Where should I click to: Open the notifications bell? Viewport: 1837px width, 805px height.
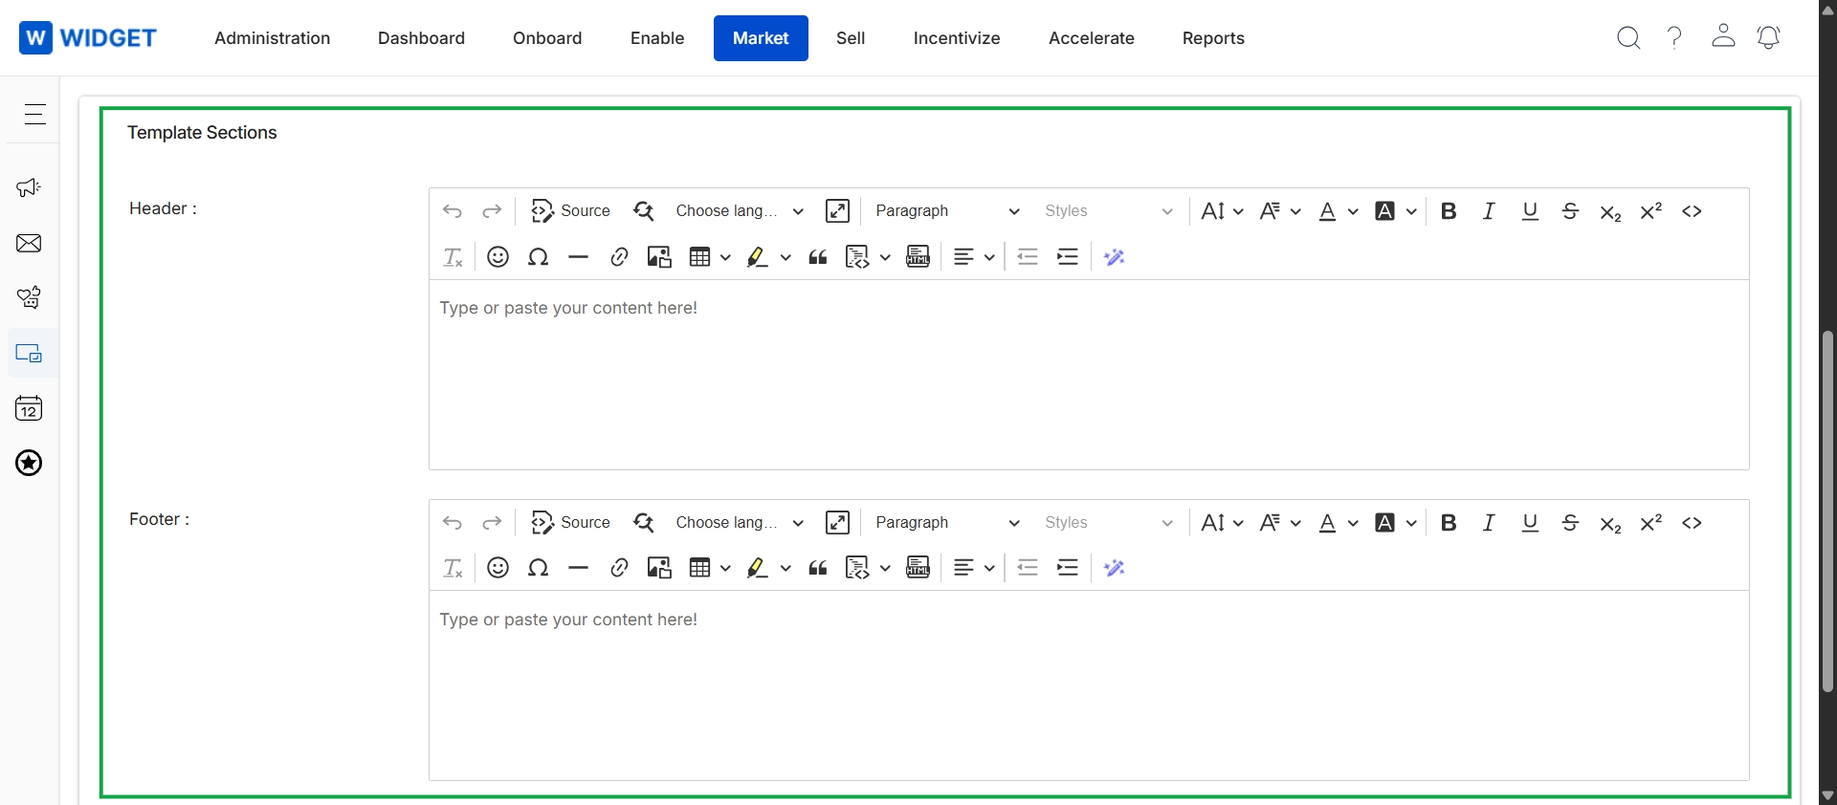tap(1769, 38)
